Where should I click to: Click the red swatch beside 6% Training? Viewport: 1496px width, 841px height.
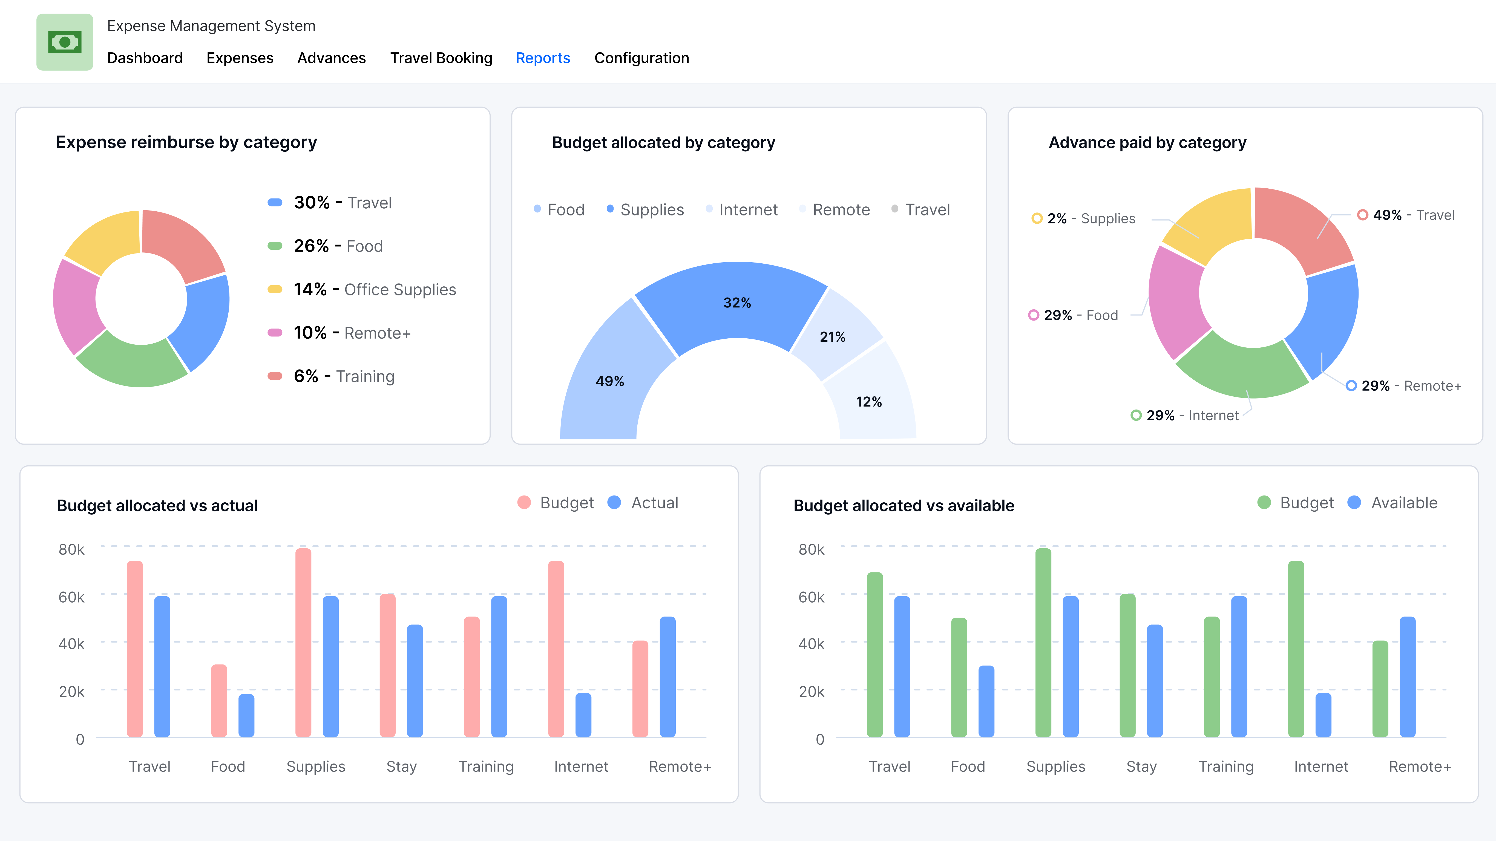coord(275,376)
